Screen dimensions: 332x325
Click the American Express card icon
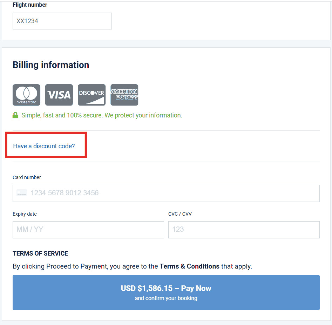click(x=124, y=95)
